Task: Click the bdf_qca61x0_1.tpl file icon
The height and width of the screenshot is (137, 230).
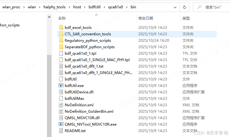Action: coord(61,53)
